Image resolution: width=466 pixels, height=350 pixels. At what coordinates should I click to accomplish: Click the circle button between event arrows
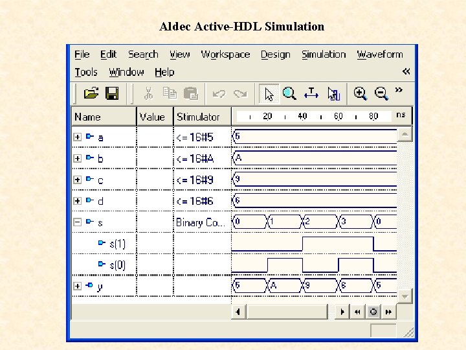tap(373, 312)
